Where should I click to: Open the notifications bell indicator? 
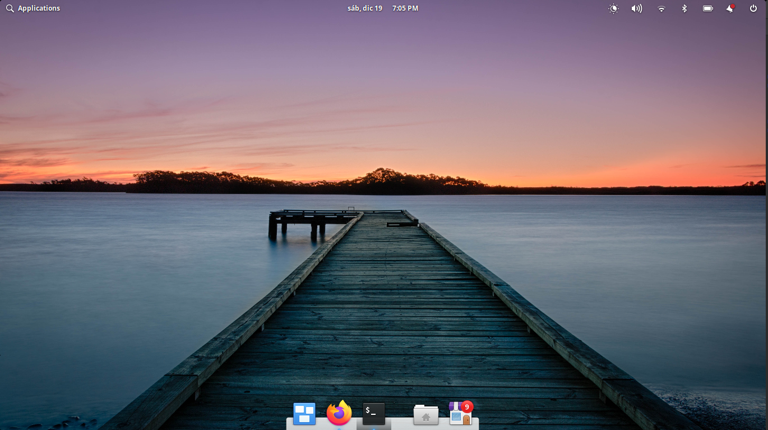pos(729,8)
